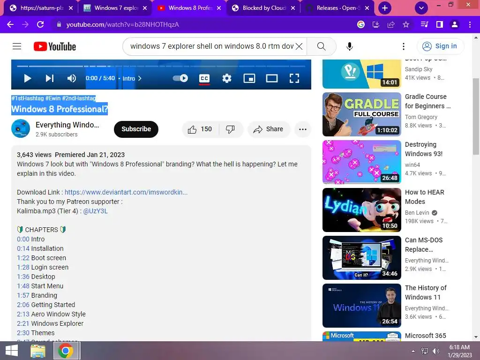The height and width of the screenshot is (360, 480).
Task: Click the Google icon in address bar
Action: coord(361,24)
